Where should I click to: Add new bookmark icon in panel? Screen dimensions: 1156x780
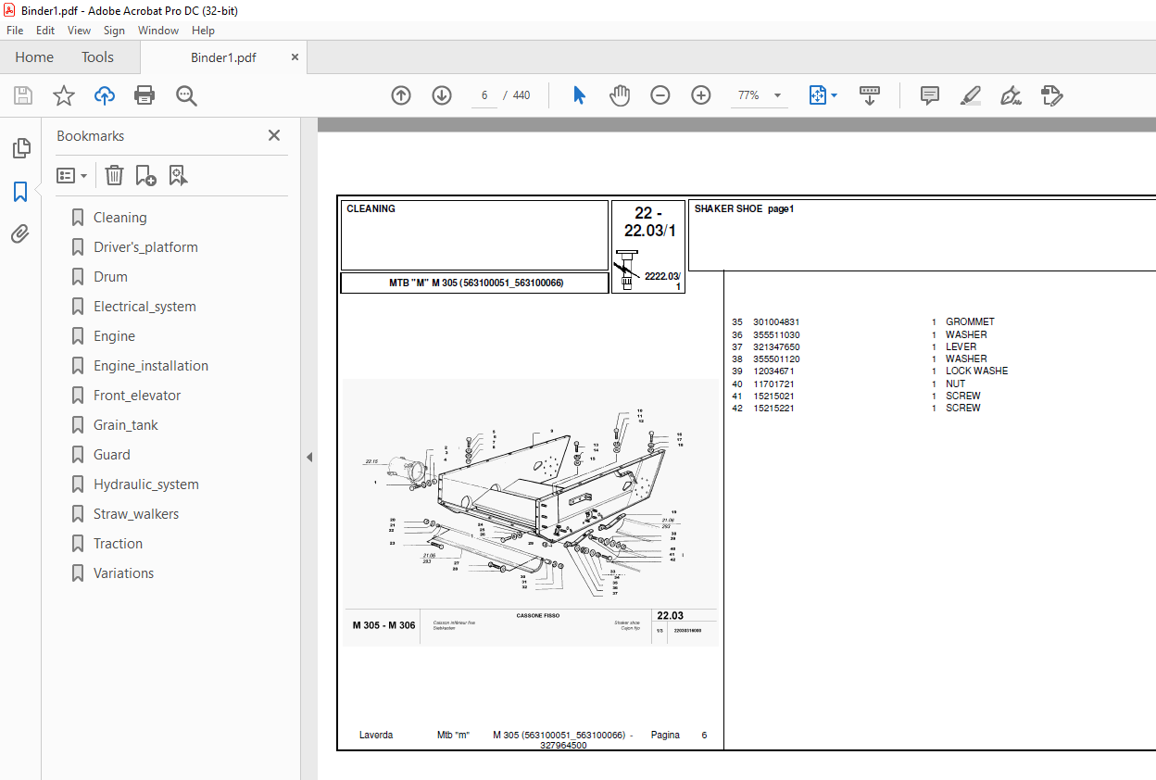click(x=145, y=175)
